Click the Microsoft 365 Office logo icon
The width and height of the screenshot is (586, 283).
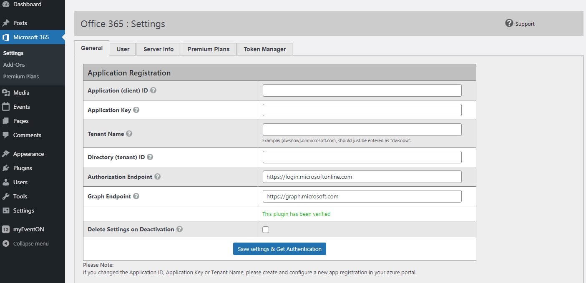click(6, 37)
